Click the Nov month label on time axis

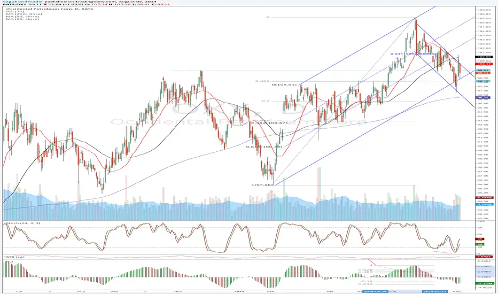[177, 291]
